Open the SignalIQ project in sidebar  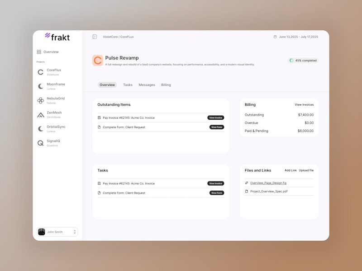point(49,143)
